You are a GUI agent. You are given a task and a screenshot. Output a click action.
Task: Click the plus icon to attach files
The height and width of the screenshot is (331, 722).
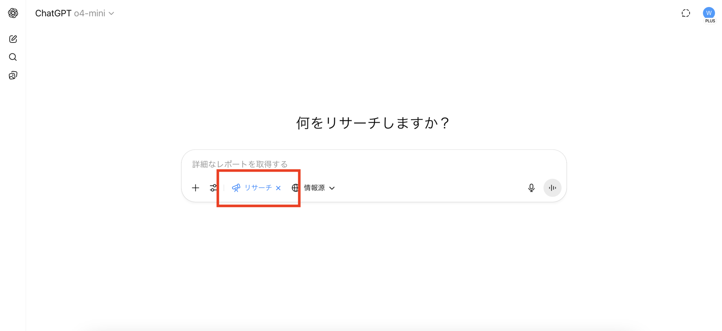pyautogui.click(x=195, y=188)
